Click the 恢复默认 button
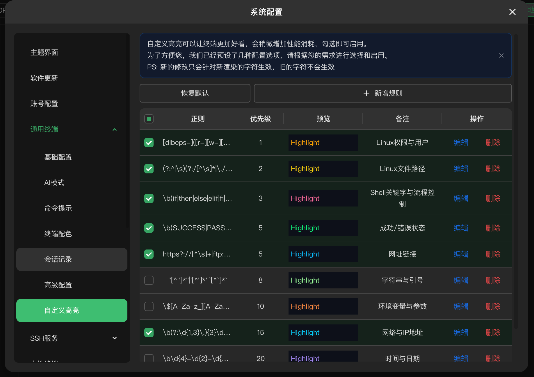534x377 pixels. click(x=195, y=93)
